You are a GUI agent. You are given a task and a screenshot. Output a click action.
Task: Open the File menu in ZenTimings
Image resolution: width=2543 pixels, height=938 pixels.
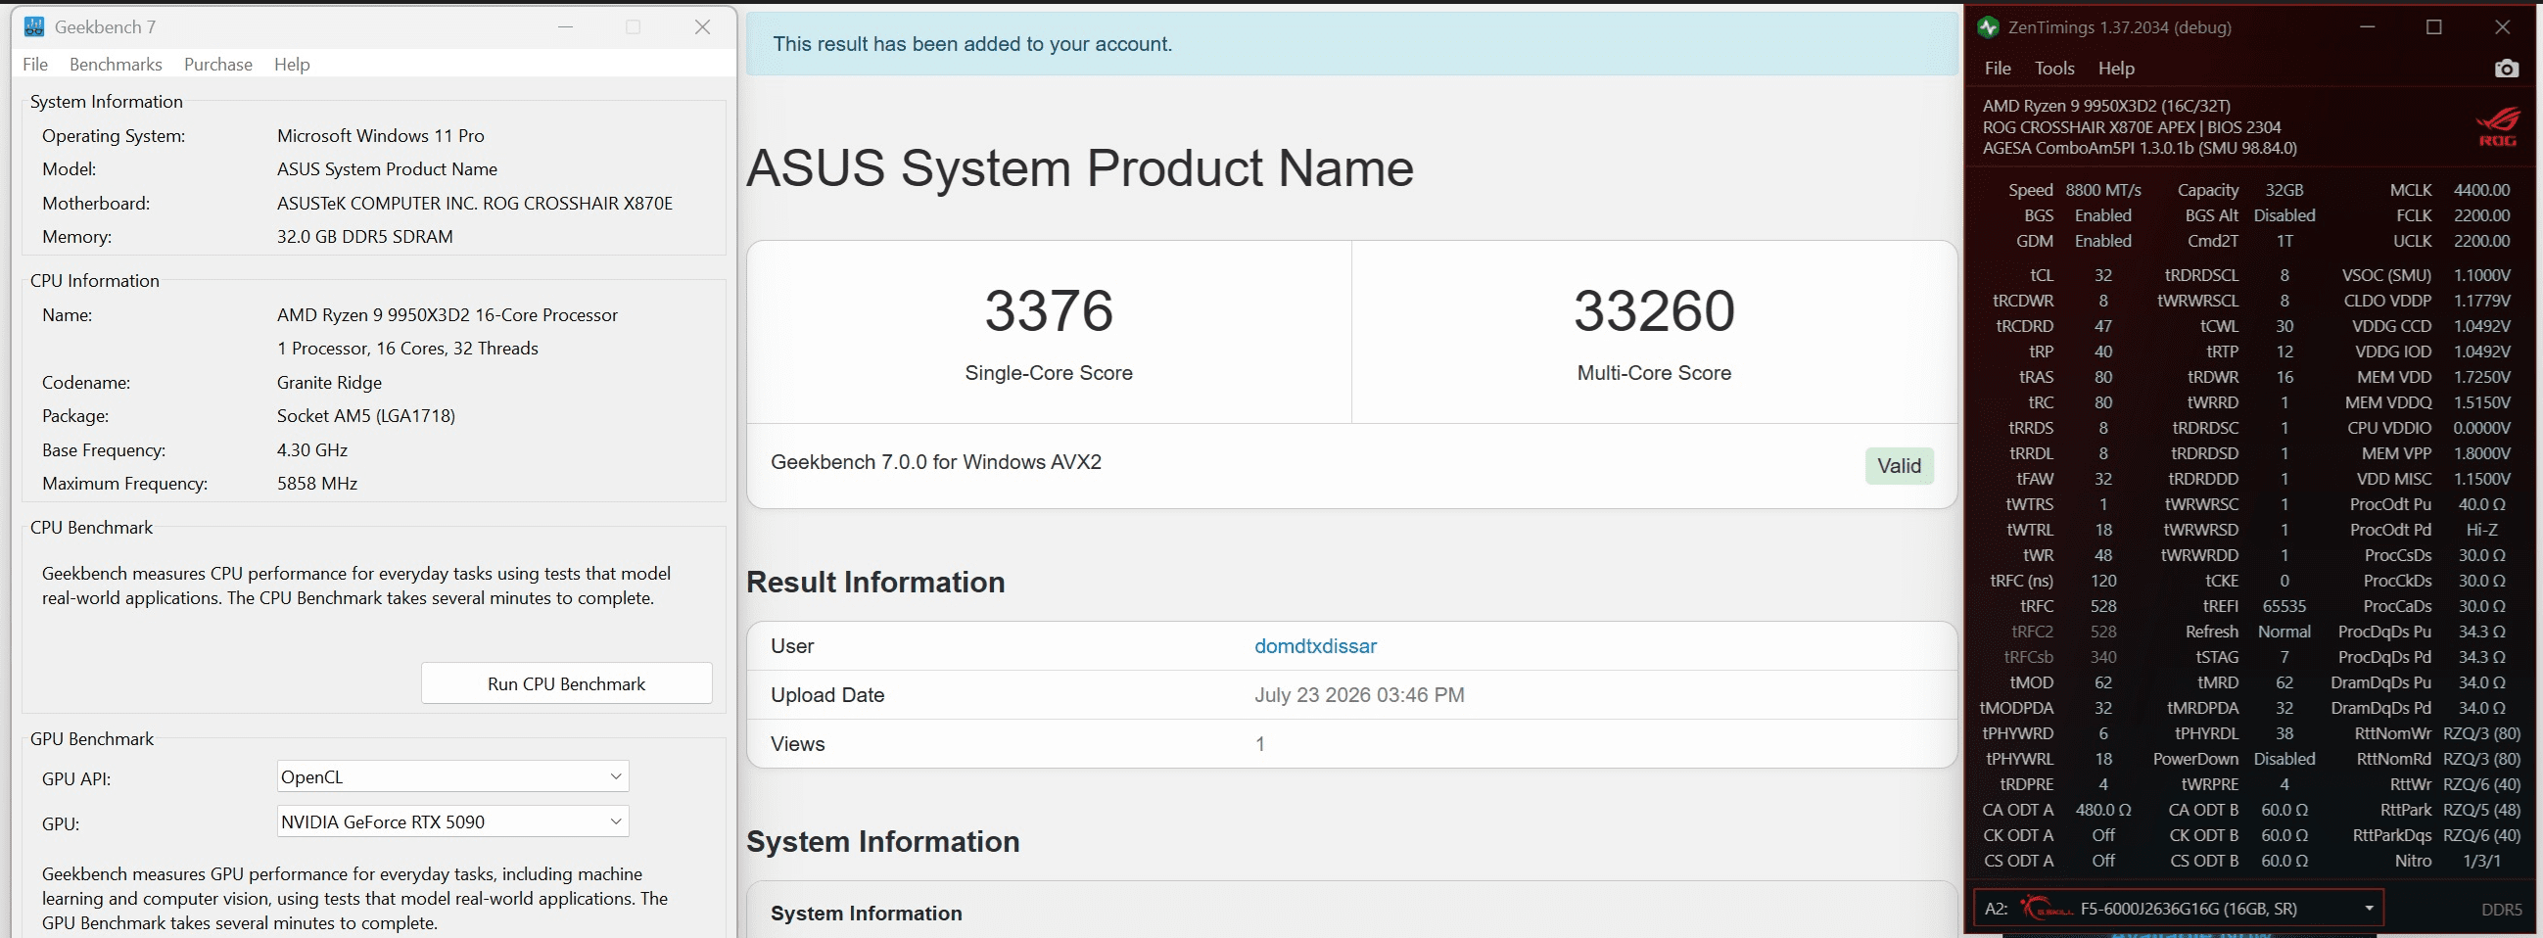(x=1997, y=69)
